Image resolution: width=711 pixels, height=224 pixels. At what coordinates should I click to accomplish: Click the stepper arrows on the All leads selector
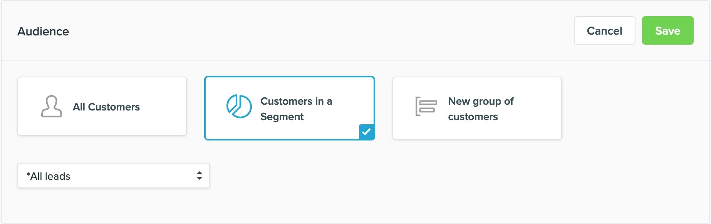coord(200,176)
